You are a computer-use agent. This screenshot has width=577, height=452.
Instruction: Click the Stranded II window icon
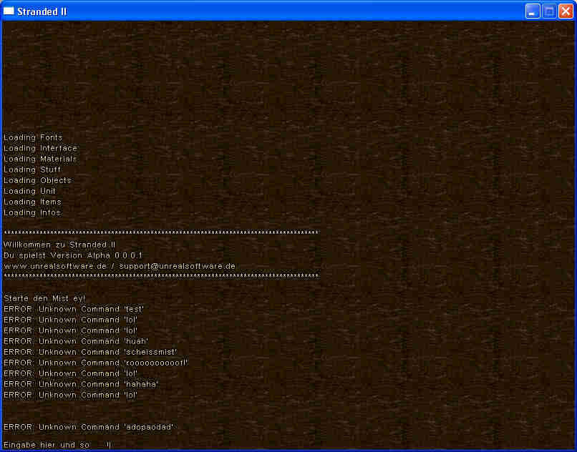coord(9,11)
